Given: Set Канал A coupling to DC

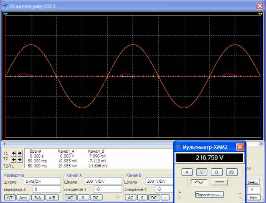Looking at the screenshot, I should pyautogui.click(x=96, y=198).
